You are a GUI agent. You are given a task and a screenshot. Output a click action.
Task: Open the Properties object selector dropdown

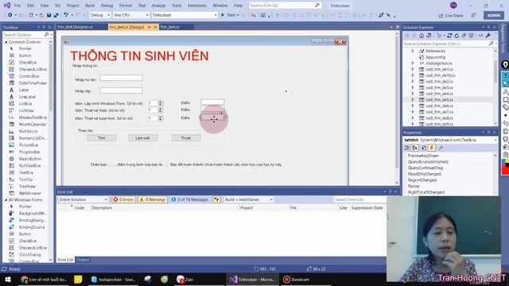point(450,140)
